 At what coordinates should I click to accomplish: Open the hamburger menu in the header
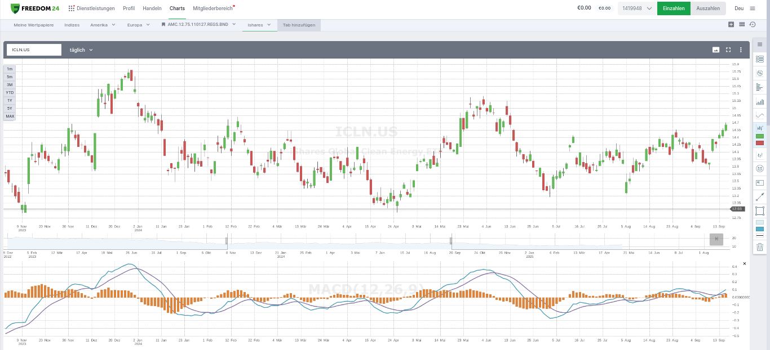click(753, 8)
